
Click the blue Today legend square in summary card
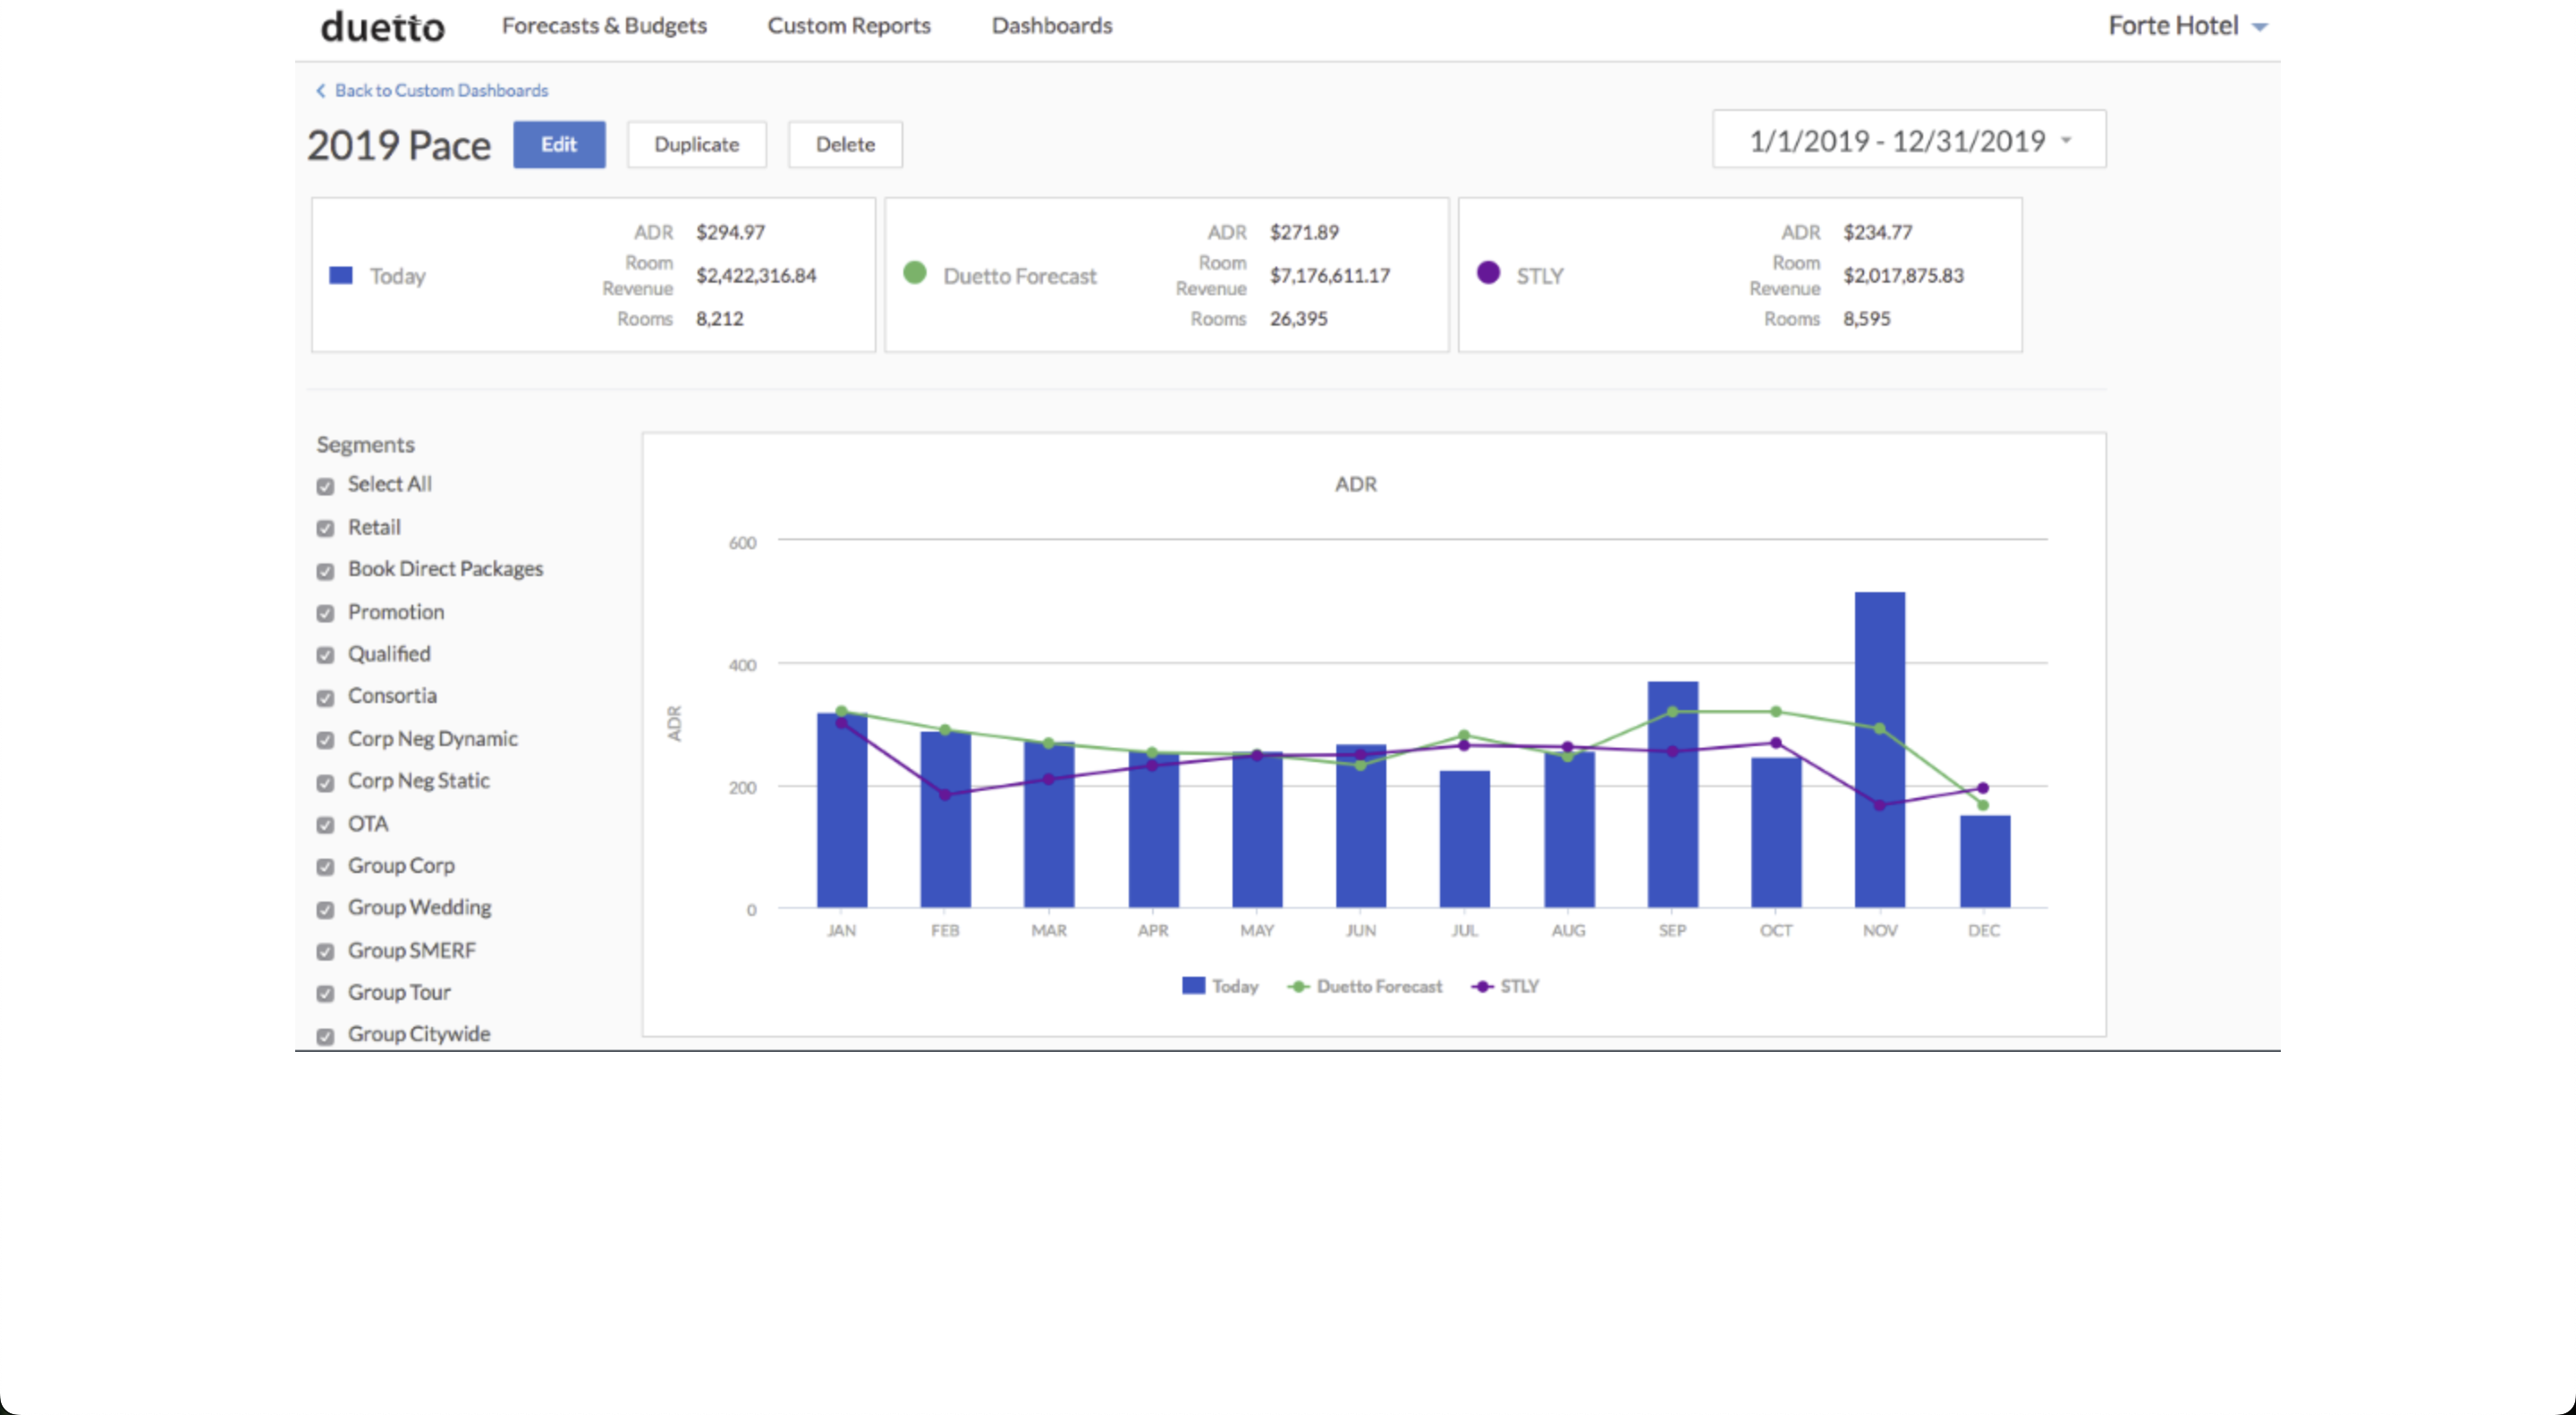pos(341,275)
